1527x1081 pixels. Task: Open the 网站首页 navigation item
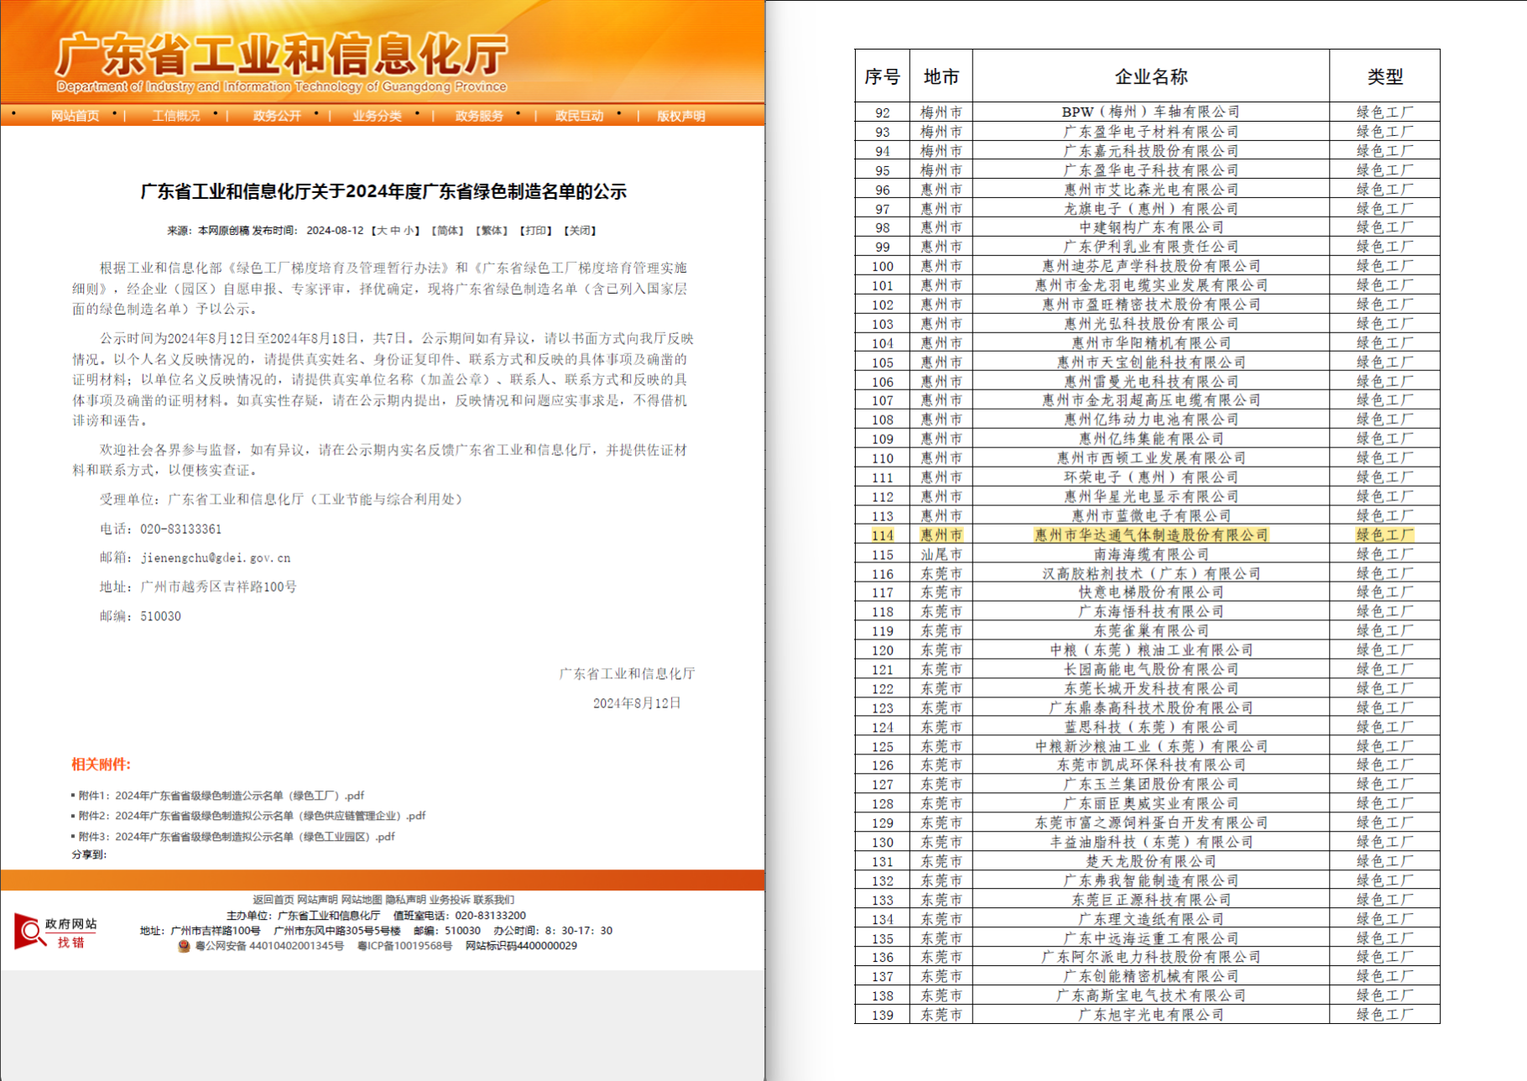[75, 116]
